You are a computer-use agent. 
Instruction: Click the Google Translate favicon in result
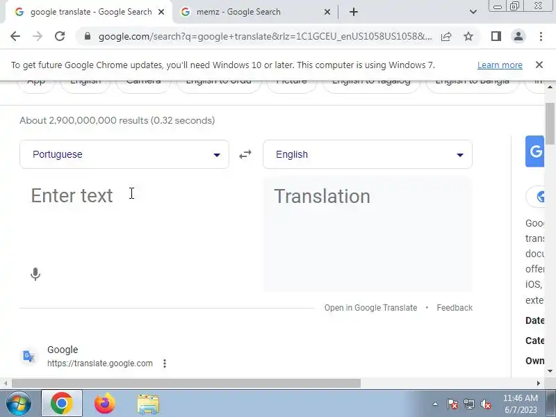click(28, 356)
